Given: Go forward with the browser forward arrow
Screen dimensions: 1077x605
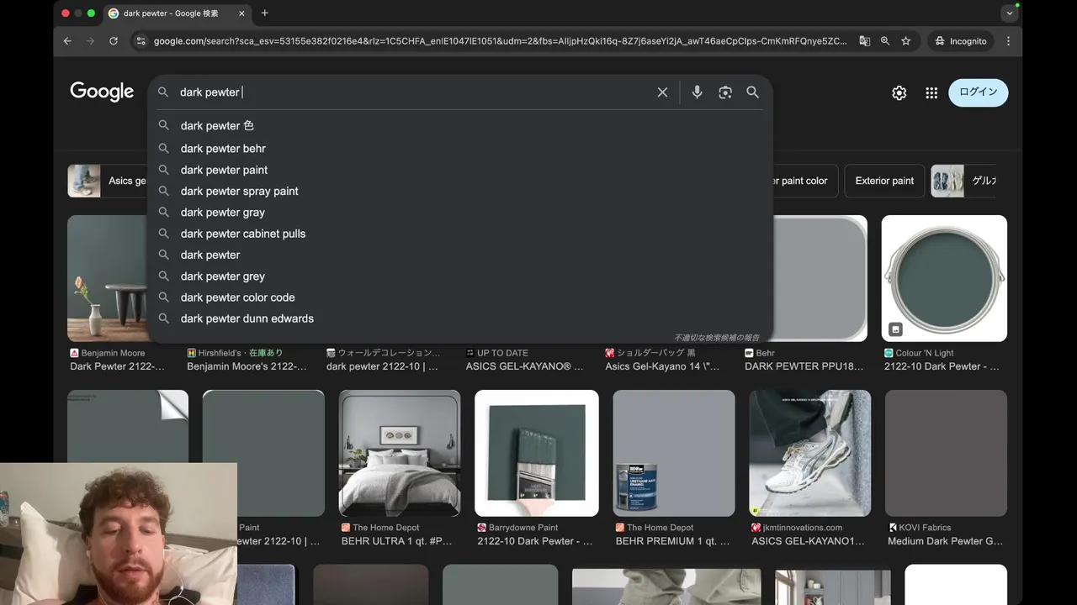Looking at the screenshot, I should [90, 40].
